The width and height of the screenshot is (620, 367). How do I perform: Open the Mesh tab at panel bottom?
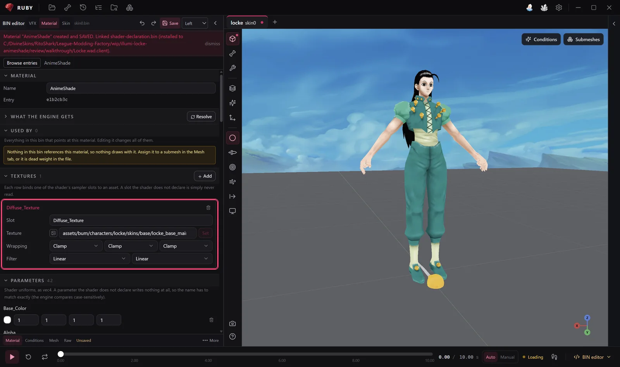[54, 340]
